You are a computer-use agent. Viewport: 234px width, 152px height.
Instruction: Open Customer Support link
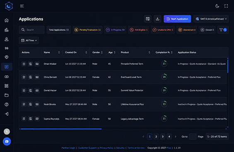point(87,148)
